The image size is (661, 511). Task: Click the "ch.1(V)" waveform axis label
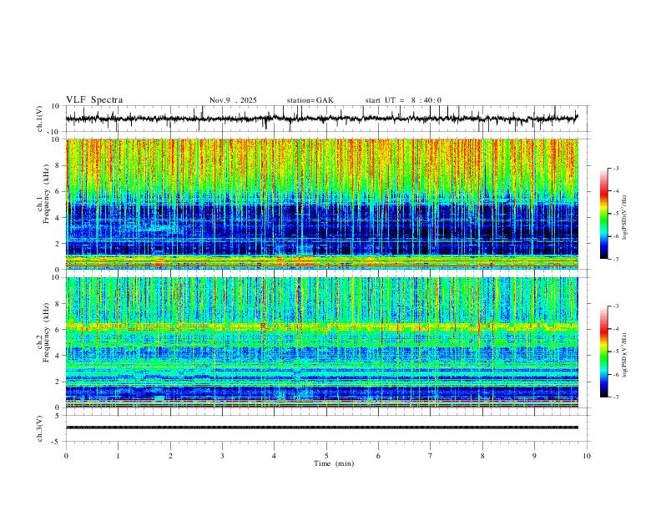(40, 119)
